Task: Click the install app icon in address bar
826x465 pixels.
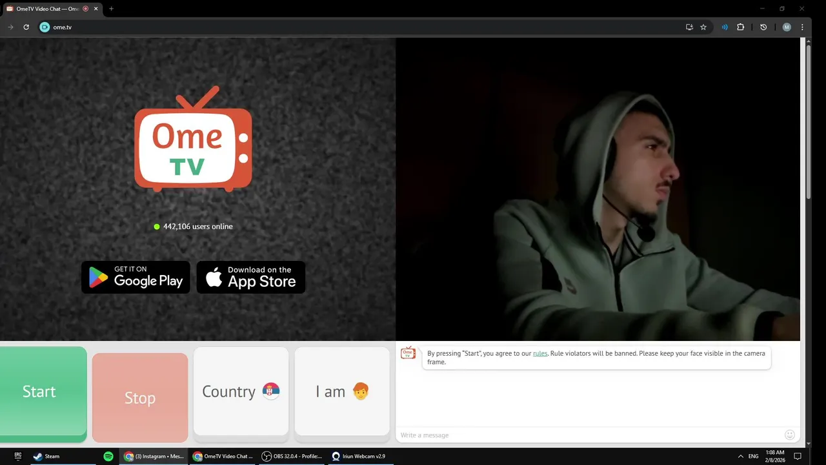Action: pyautogui.click(x=689, y=27)
